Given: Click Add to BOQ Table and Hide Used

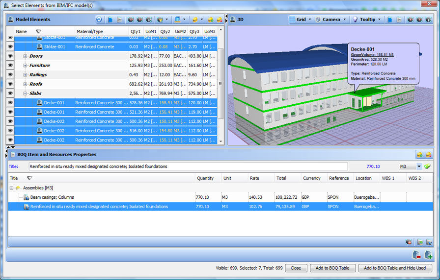Looking at the screenshot, I should coord(395,268).
